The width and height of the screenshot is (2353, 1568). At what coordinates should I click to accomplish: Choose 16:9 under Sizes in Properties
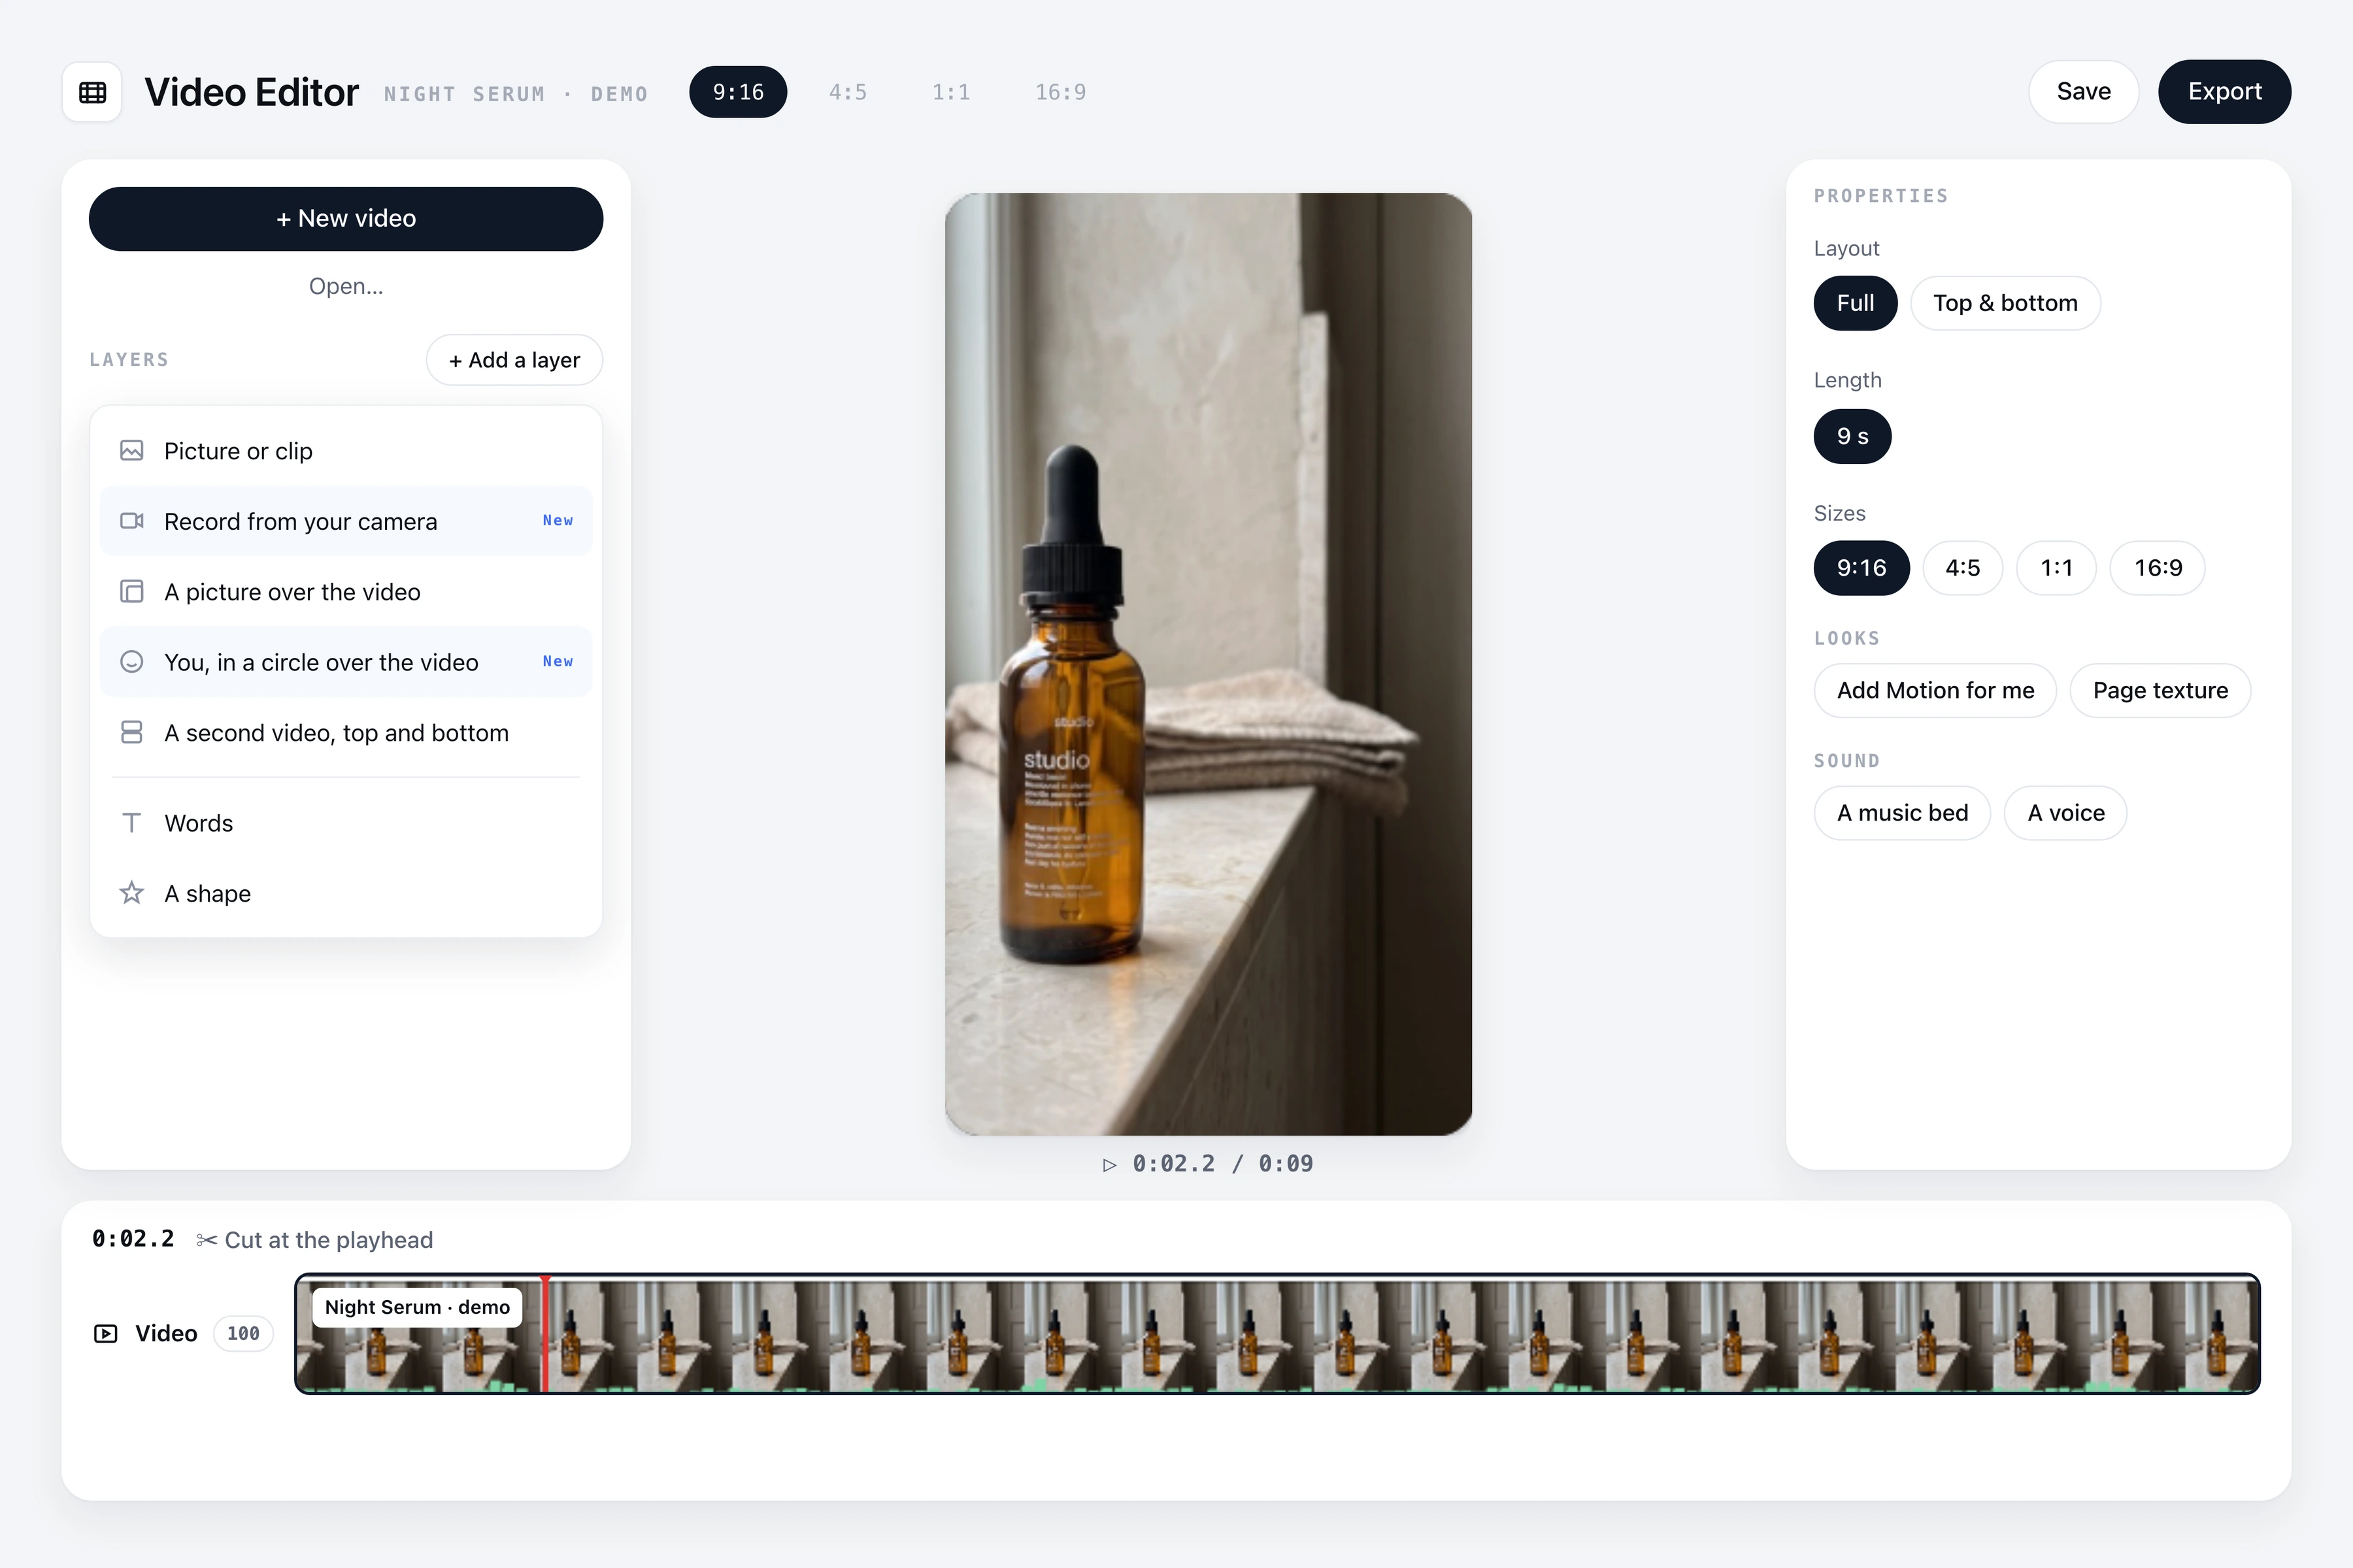coord(2157,568)
